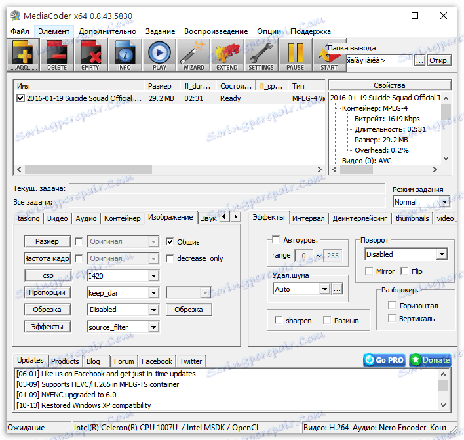Viewport: 464px width, 440px height.
Task: Click noise removal options ellipsis button
Action: coord(337,289)
